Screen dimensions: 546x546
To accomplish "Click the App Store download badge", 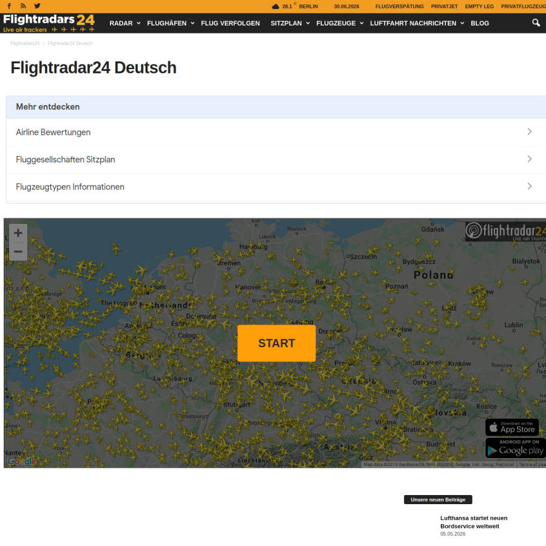I will [512, 427].
